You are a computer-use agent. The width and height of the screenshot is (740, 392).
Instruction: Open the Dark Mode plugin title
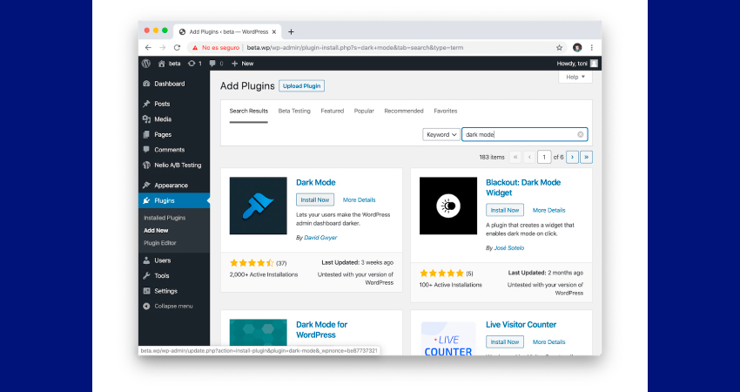(316, 182)
